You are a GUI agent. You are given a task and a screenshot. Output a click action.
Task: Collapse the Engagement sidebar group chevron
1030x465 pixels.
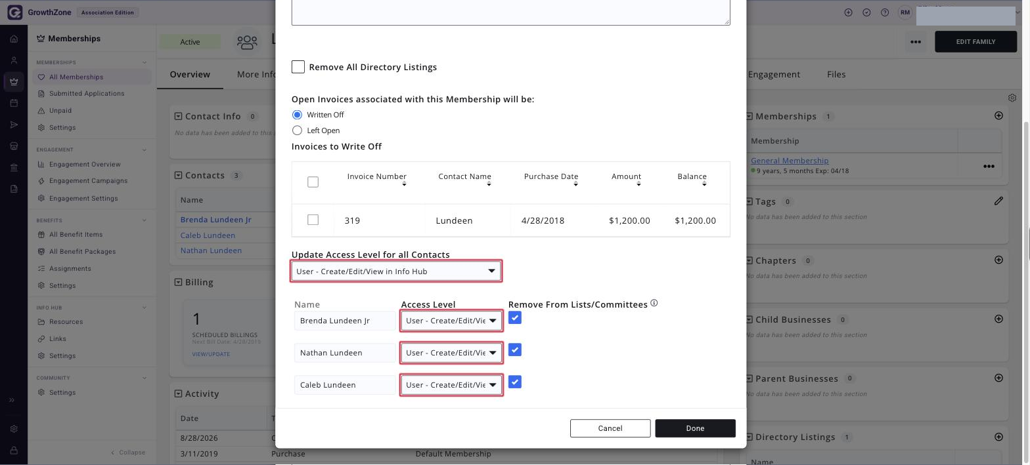(x=145, y=150)
